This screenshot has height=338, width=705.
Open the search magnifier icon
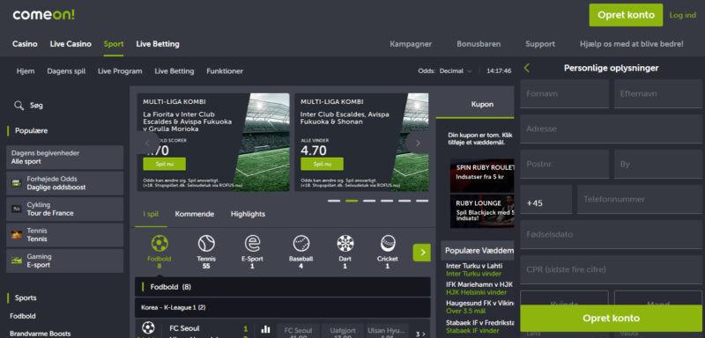[x=19, y=106]
